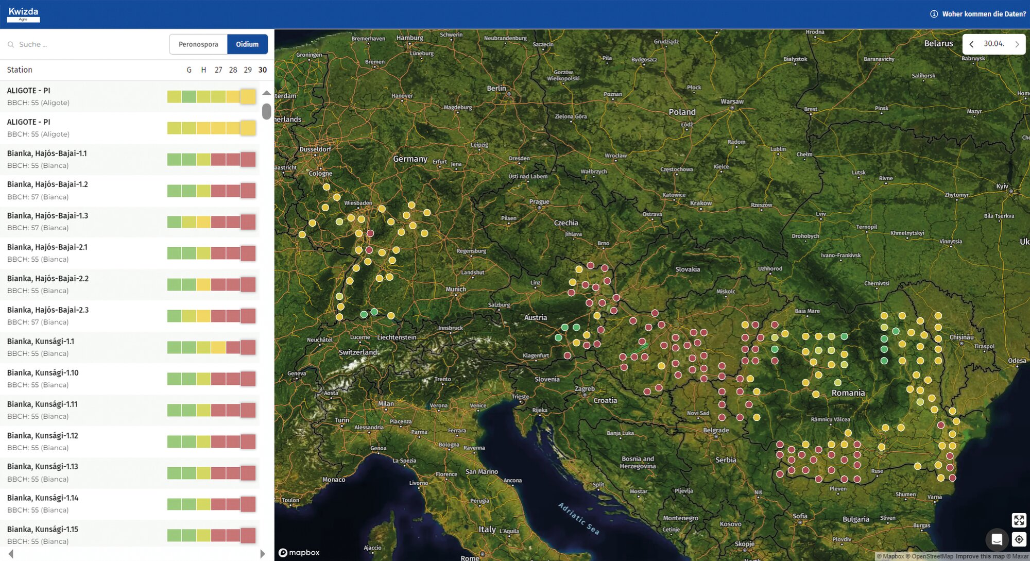1030x561 pixels.
Task: Select the Oidium toggle button
Action: (247, 44)
